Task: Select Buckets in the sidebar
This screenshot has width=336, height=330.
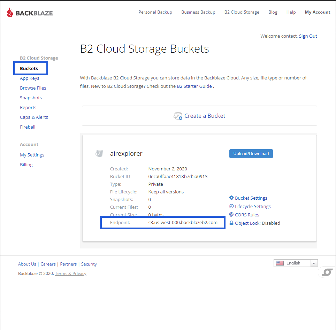Action: point(29,68)
